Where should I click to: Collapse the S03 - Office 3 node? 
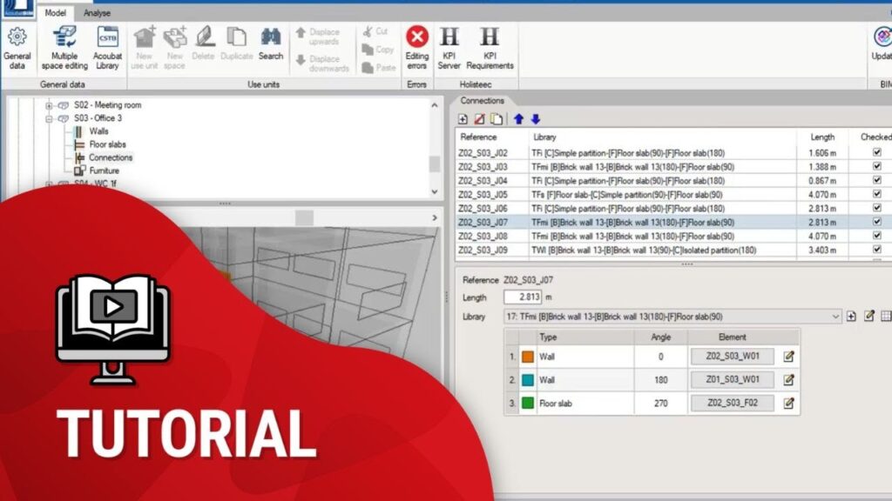pyautogui.click(x=50, y=118)
